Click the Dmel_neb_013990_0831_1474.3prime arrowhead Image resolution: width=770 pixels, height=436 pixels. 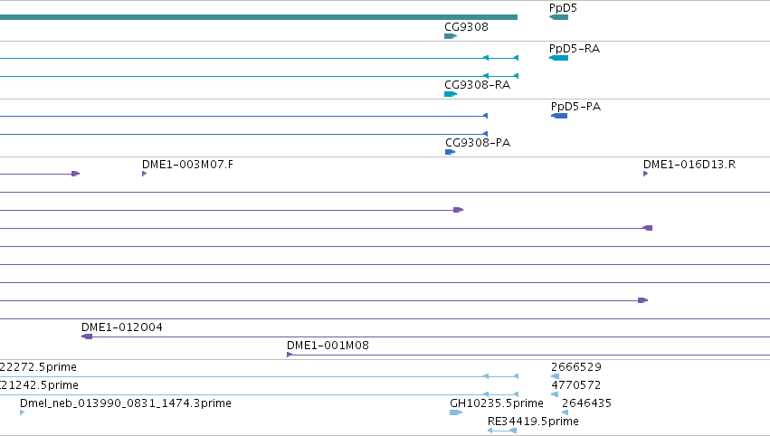pos(22,412)
